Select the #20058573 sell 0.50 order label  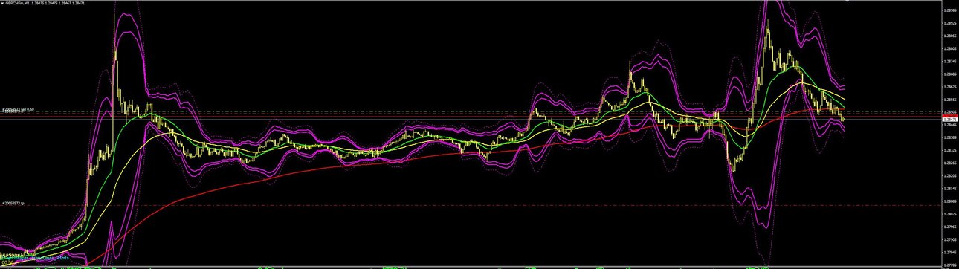18,109
